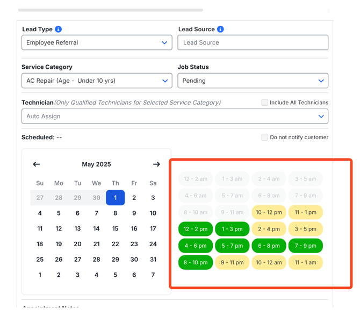Click the Lead Type info icon

(59, 29)
